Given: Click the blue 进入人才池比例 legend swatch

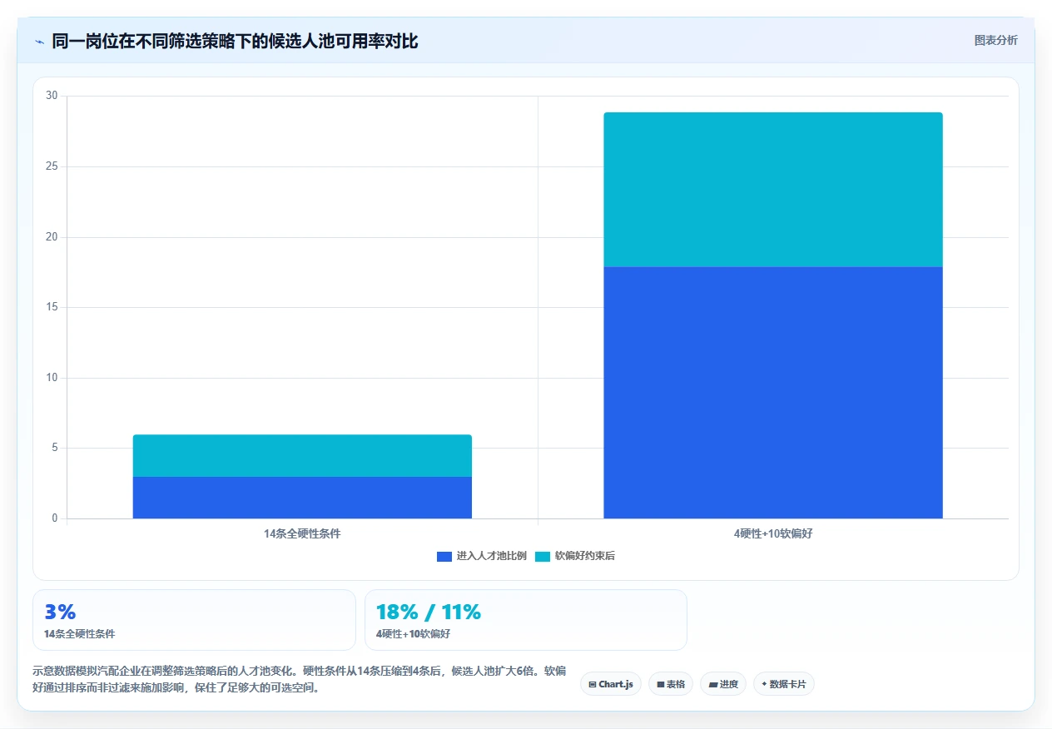Looking at the screenshot, I should 444,556.
